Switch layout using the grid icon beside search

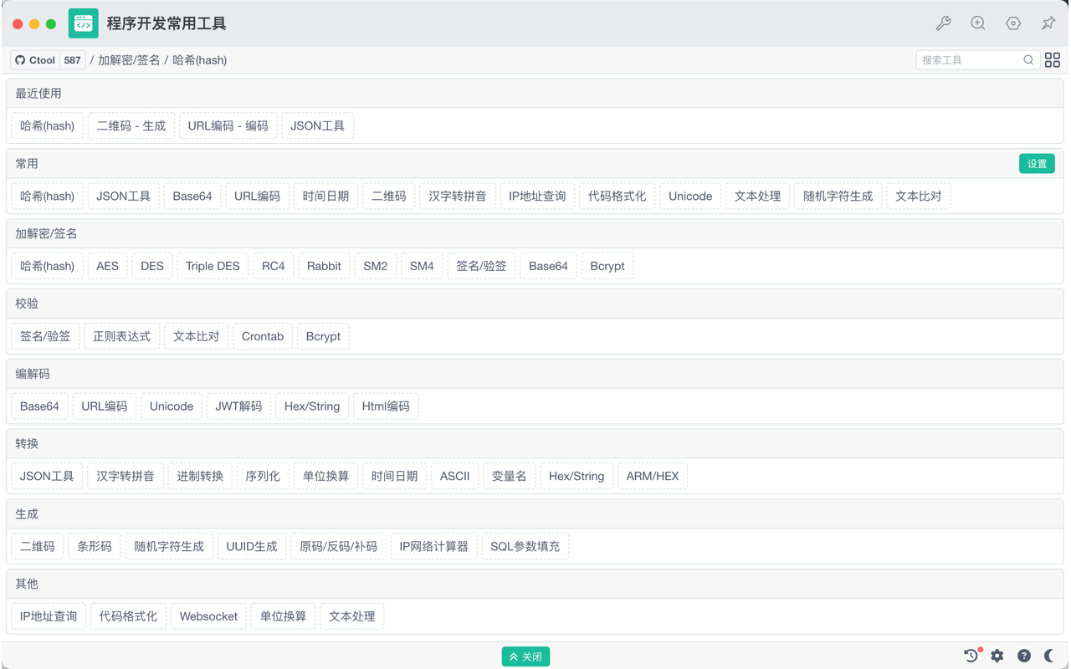tap(1052, 59)
